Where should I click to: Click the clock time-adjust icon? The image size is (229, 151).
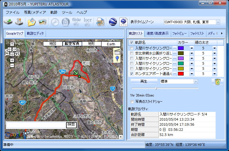tap(55, 22)
